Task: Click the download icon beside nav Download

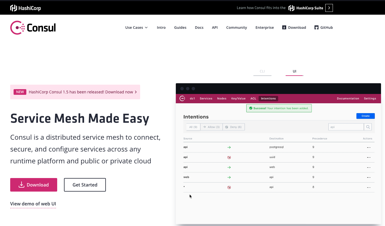Action: click(x=284, y=27)
